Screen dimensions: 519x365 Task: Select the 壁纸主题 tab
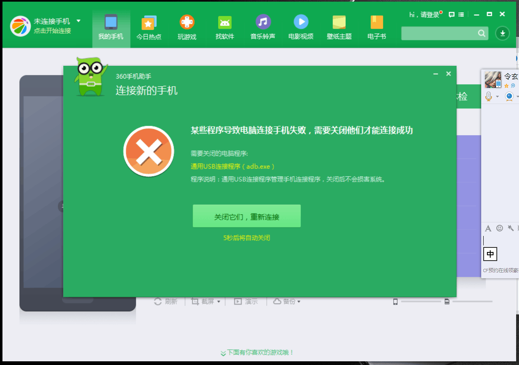pos(339,28)
